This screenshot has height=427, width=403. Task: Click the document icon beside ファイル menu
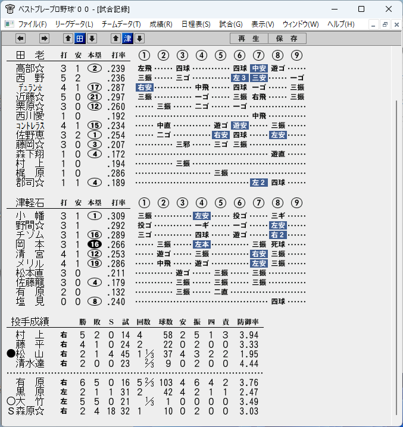(x=10, y=24)
